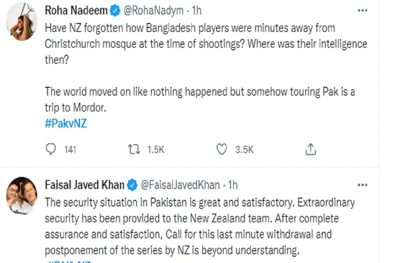Viewport: 395px width, 263px height.
Task: Open the #PakvNZ hashtag link
Action: [x=66, y=124]
